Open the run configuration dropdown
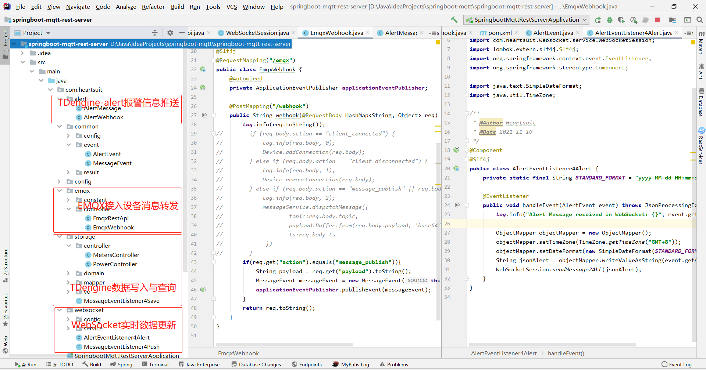The image size is (706, 370). (x=526, y=20)
